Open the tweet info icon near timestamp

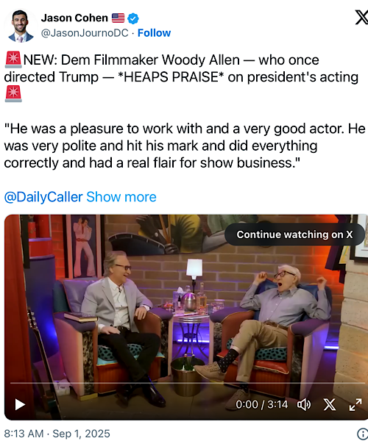[363, 434]
